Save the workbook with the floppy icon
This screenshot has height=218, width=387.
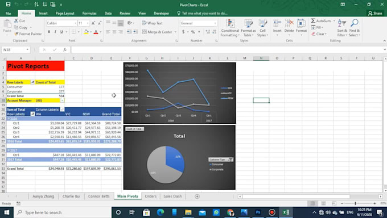pos(8,5)
